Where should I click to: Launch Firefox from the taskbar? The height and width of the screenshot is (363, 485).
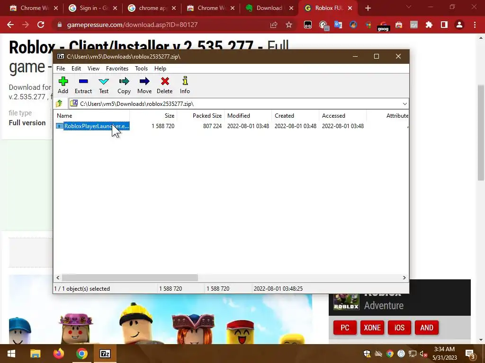click(x=58, y=354)
